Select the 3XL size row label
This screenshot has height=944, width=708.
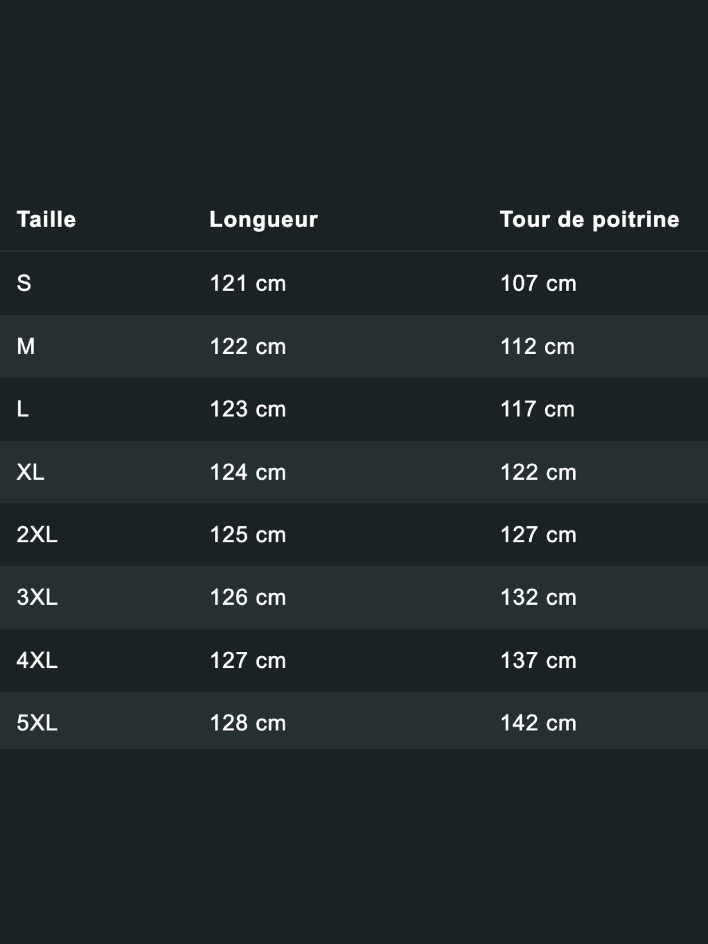pyautogui.click(x=37, y=597)
